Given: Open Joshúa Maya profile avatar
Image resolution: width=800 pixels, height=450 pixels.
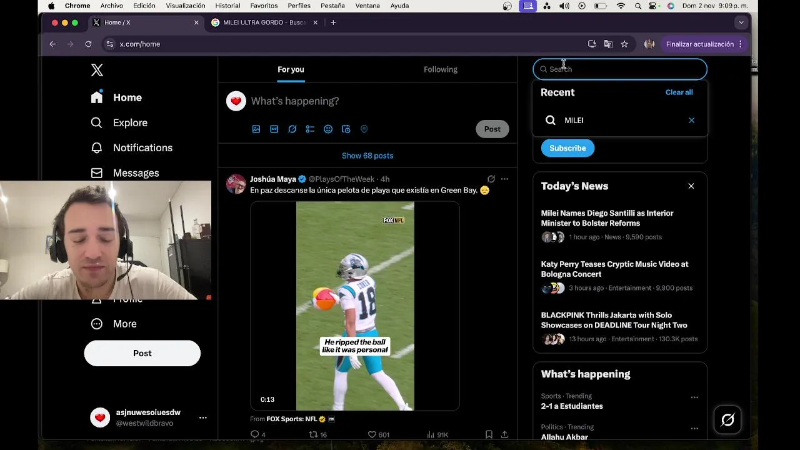Looking at the screenshot, I should pyautogui.click(x=236, y=184).
